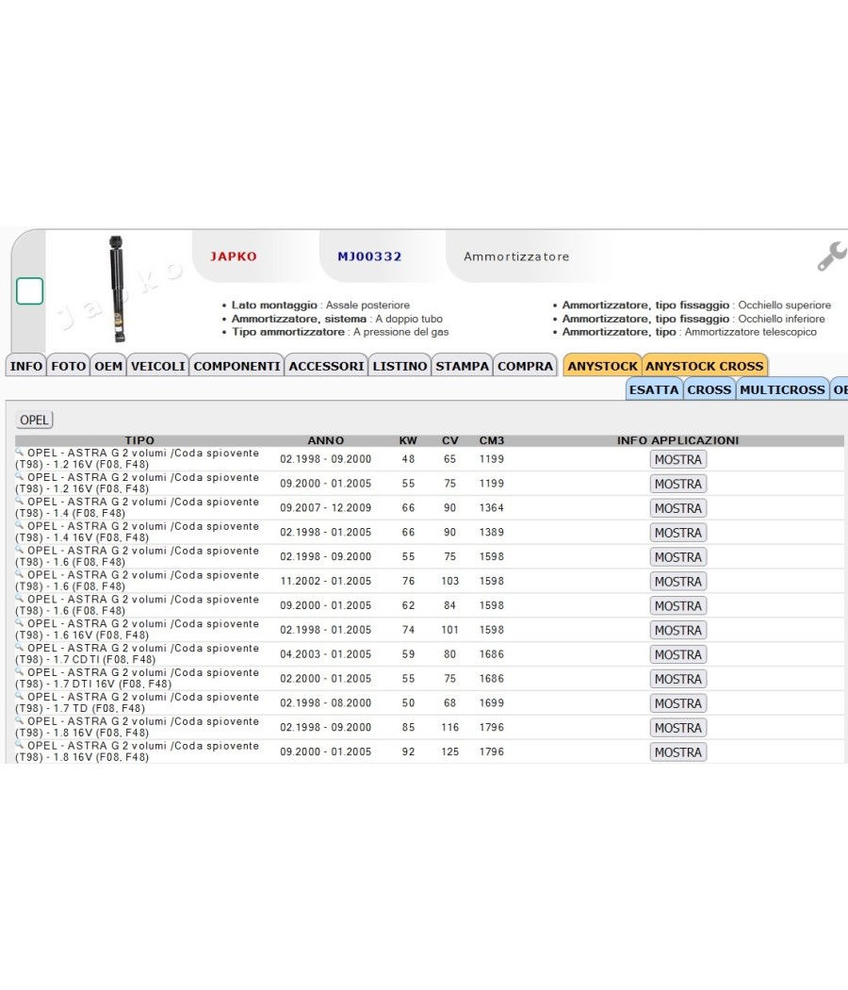Switch to the FOTO tab
848x990 pixels.
point(68,366)
